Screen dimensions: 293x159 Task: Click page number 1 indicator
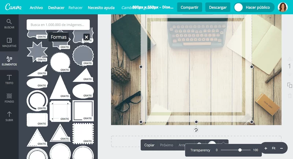coord(289,66)
